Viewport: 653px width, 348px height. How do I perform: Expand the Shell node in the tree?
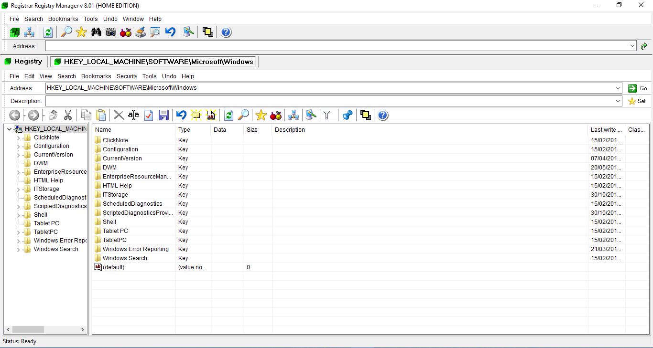tap(18, 214)
